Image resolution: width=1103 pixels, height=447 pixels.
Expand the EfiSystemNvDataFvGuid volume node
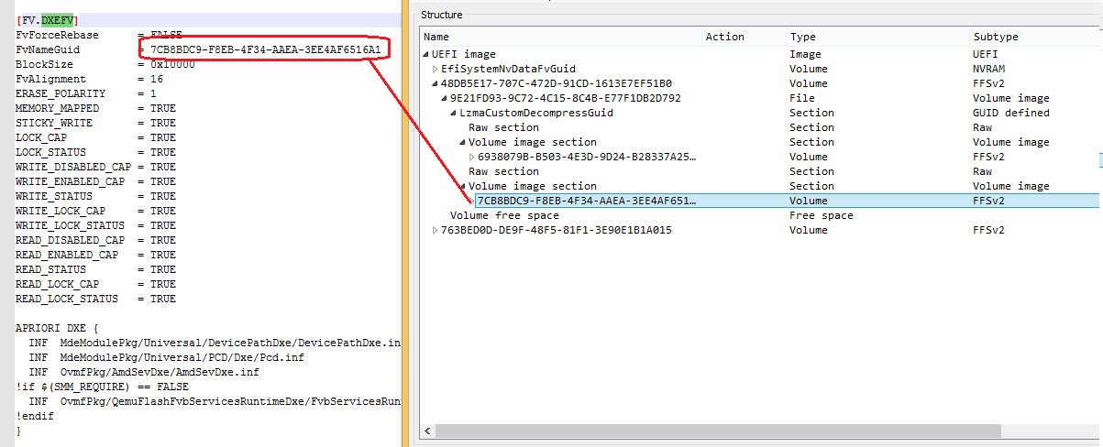tap(436, 69)
